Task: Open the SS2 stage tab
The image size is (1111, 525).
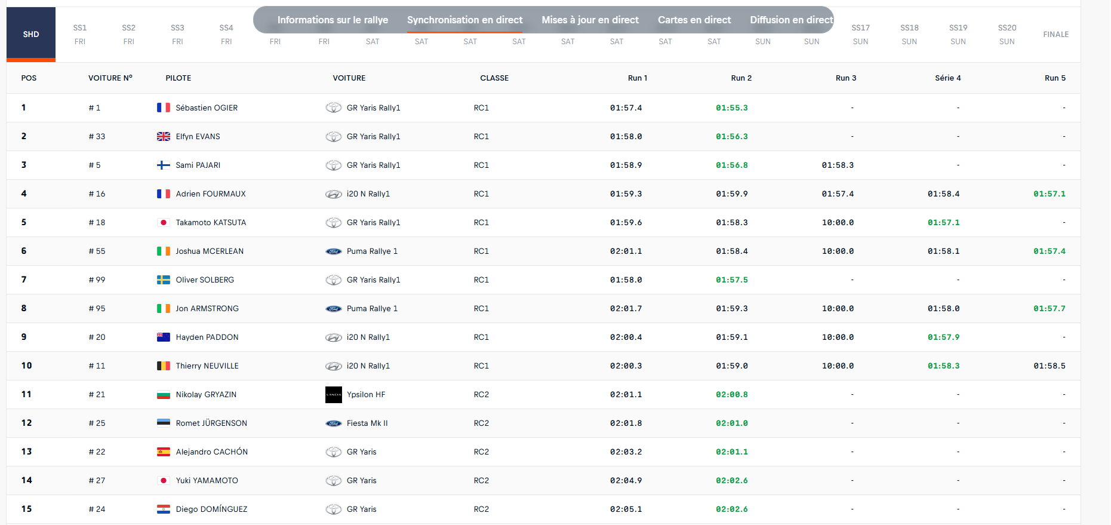Action: click(129, 34)
